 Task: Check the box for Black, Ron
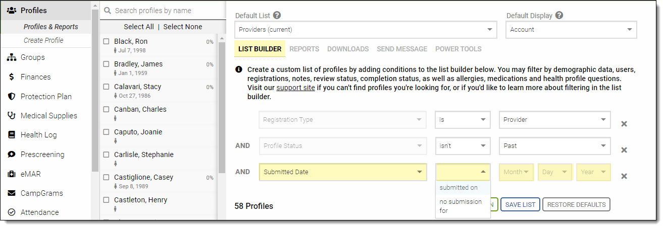click(x=106, y=42)
